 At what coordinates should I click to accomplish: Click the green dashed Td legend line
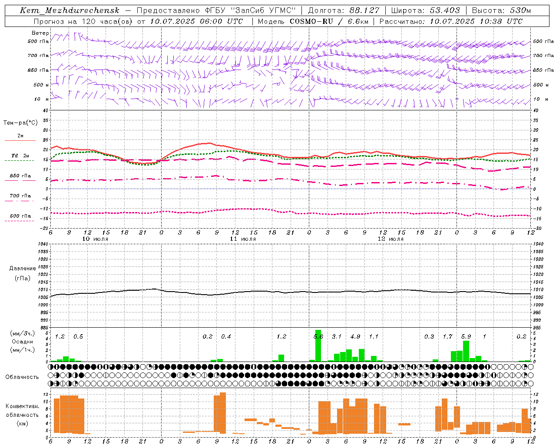point(19,161)
